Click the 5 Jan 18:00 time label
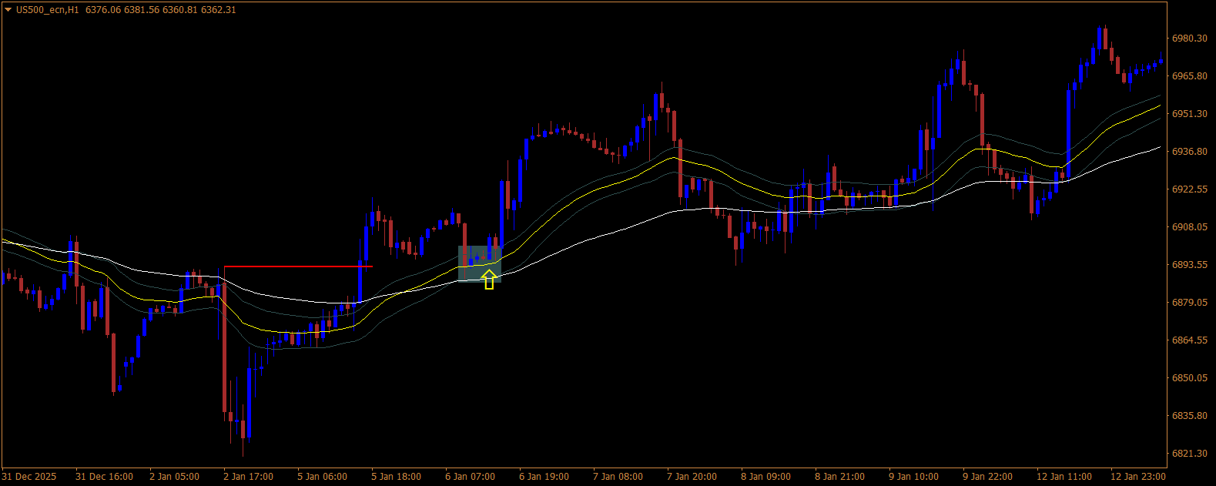Screen dimensions: 1216x486 (x=396, y=477)
